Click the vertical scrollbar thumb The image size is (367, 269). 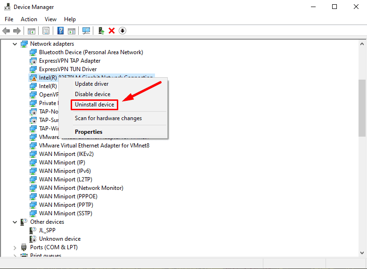362,108
